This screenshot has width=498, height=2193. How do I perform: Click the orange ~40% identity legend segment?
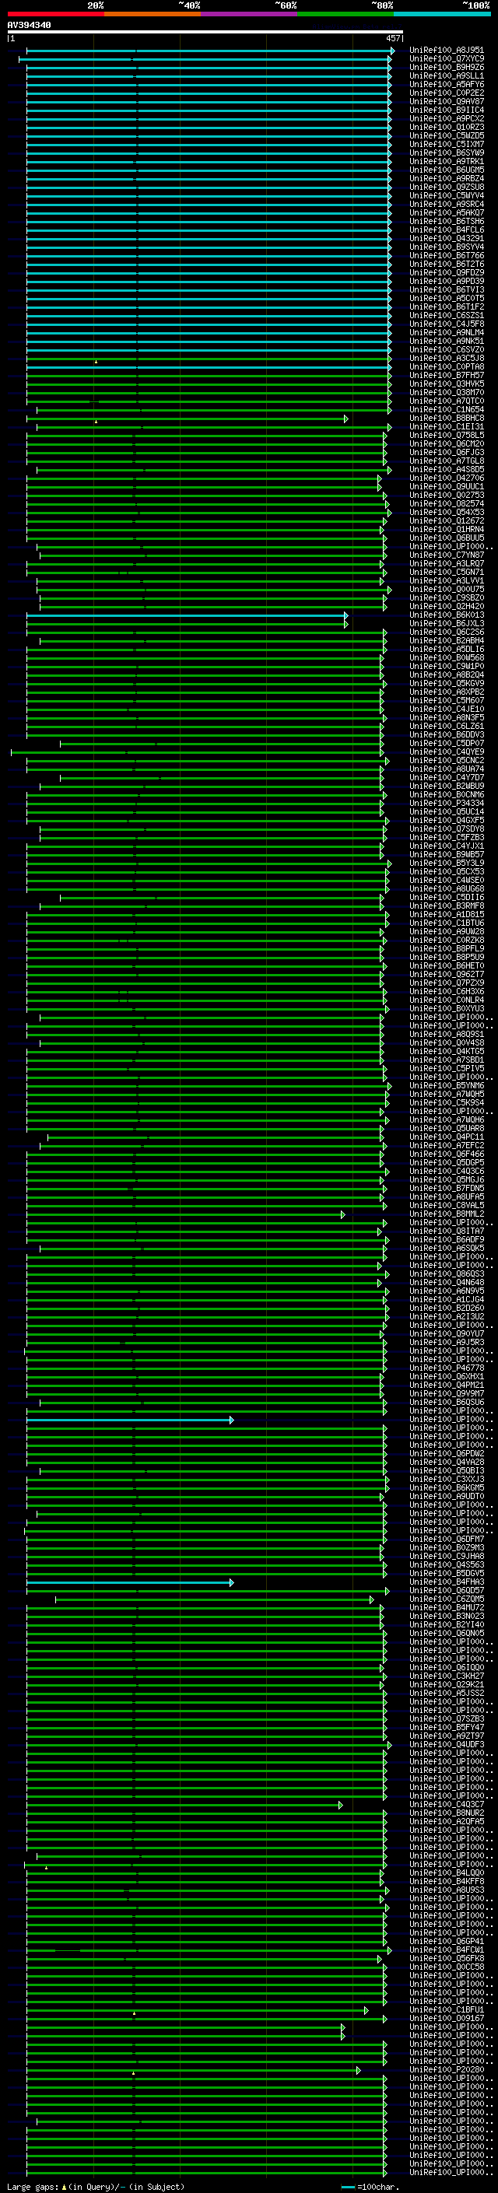[x=153, y=14]
